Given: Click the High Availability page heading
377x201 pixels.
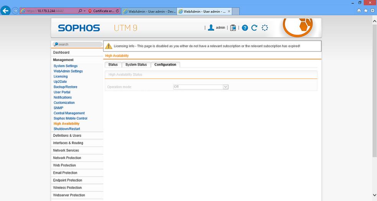Looking at the screenshot, I should point(117,56).
